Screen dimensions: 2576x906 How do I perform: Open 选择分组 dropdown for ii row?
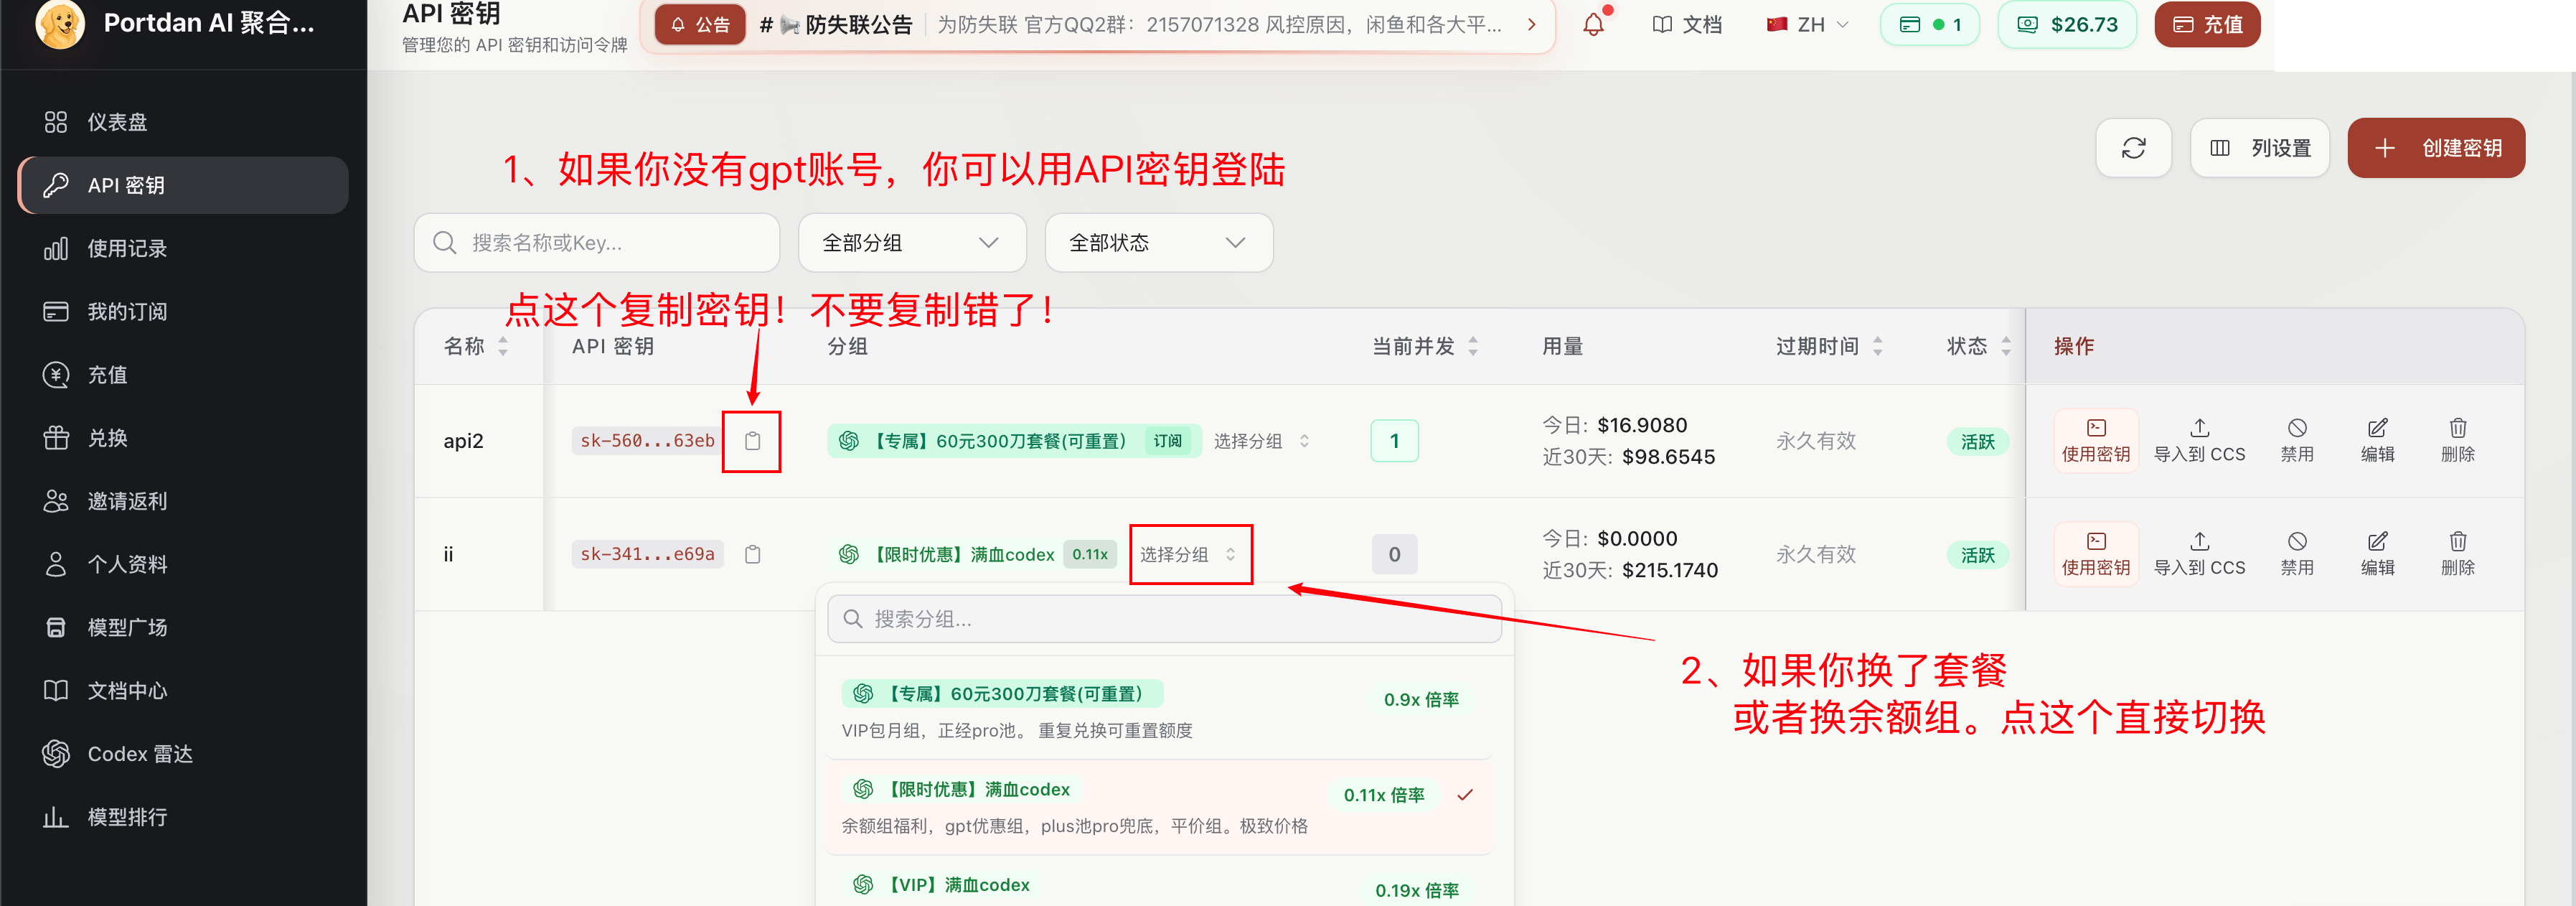point(1189,554)
